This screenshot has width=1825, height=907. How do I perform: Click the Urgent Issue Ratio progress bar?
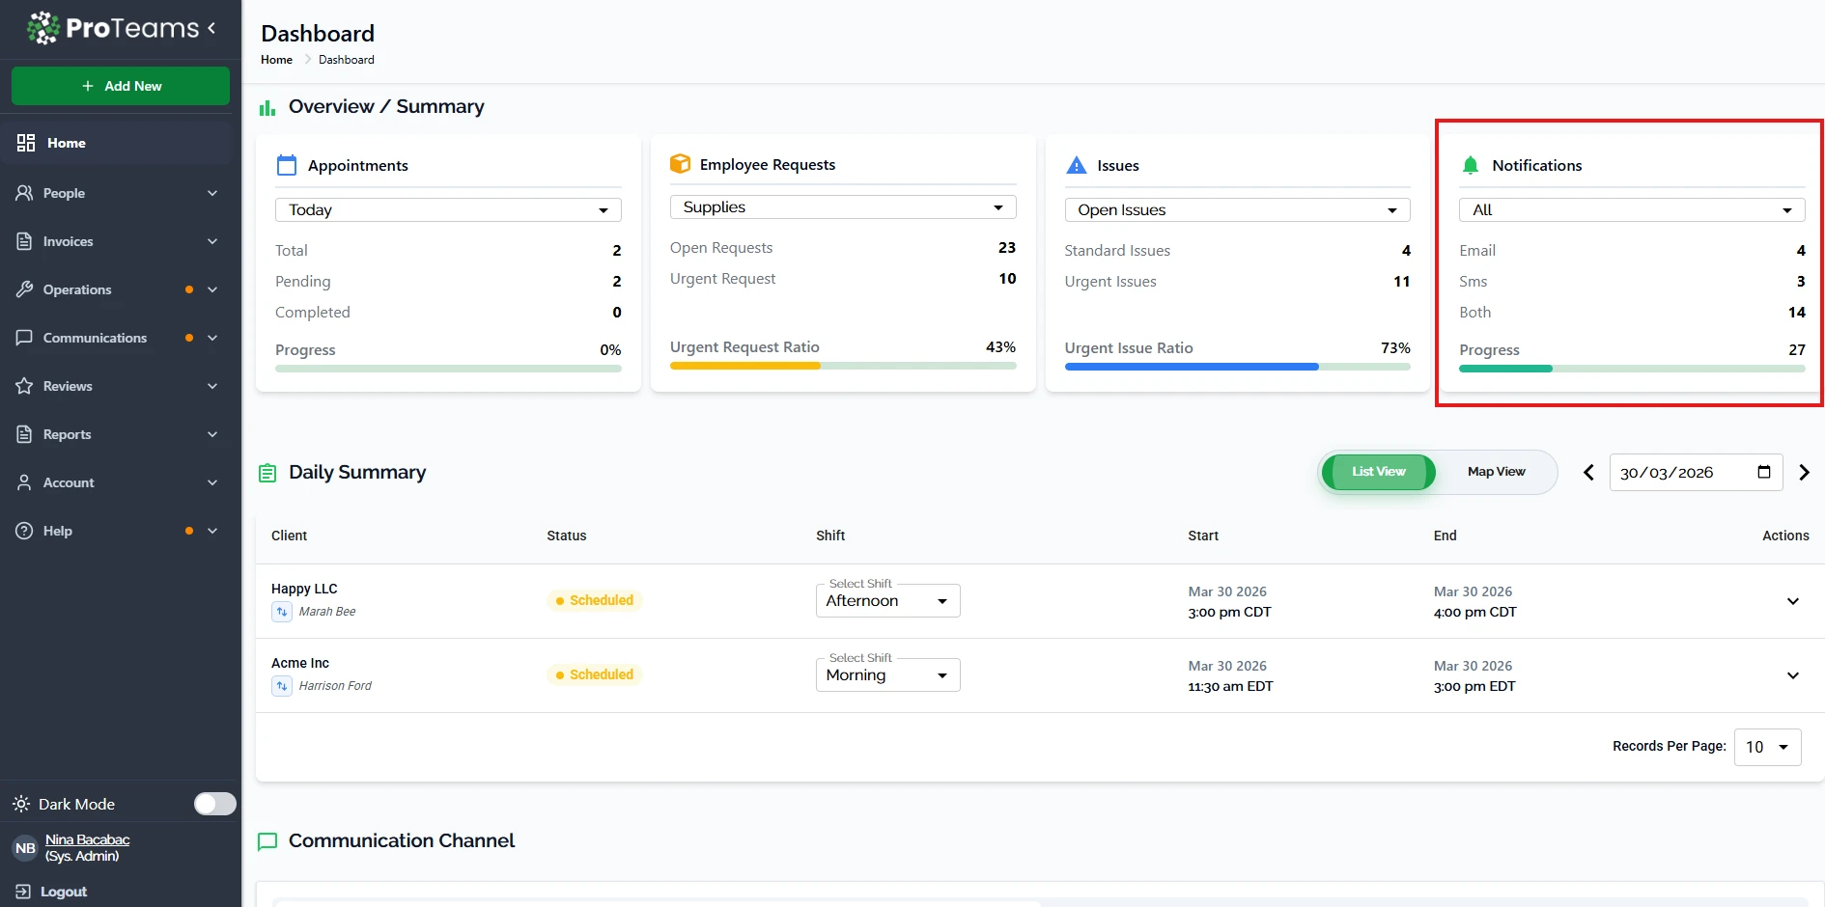coord(1237,367)
